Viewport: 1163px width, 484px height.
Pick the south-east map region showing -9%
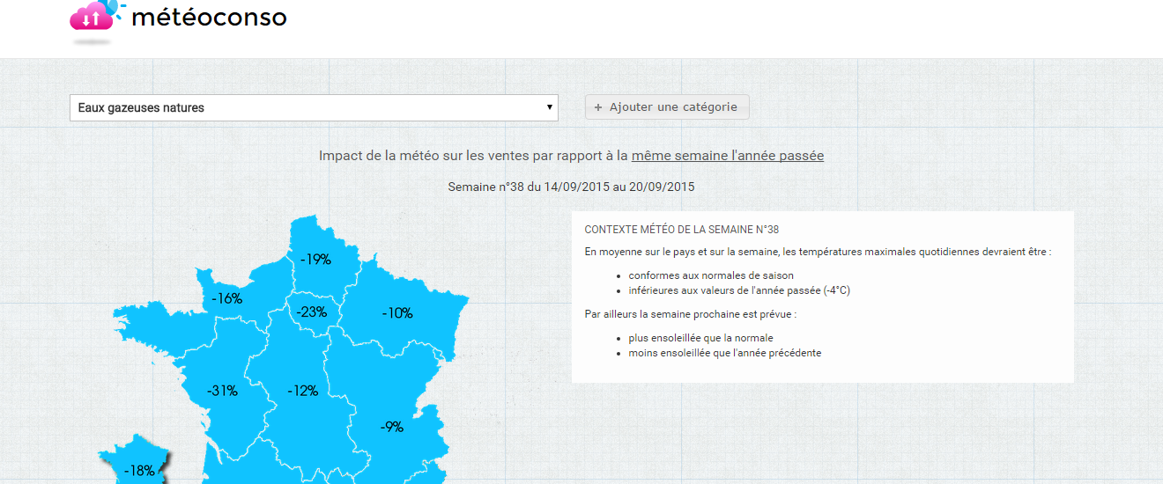391,427
